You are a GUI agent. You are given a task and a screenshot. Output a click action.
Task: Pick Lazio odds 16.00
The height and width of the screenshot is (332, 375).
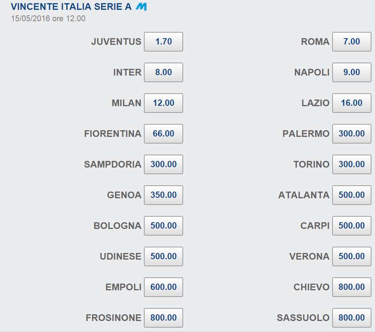pyautogui.click(x=351, y=103)
